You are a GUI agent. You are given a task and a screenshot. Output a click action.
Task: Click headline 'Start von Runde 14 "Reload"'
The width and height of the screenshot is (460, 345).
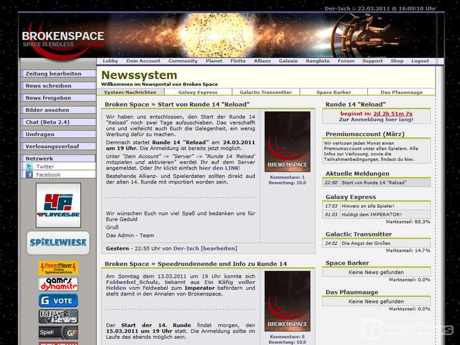pos(204,104)
